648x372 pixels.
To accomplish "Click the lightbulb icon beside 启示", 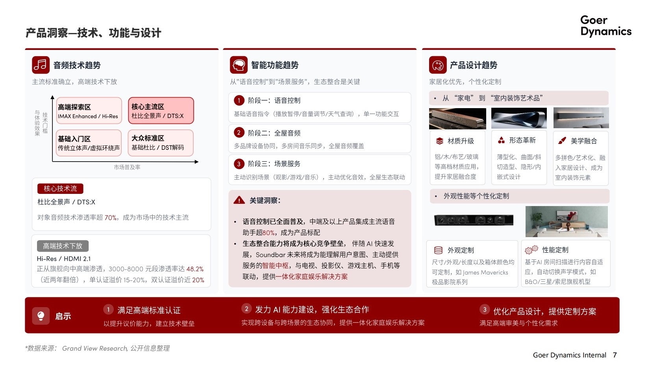I will coord(41,316).
